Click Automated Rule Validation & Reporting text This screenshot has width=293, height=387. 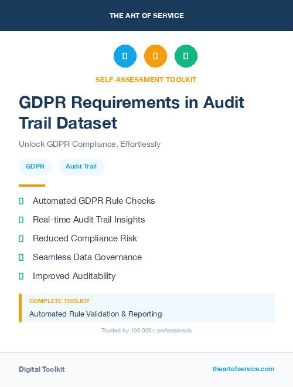(x=96, y=314)
